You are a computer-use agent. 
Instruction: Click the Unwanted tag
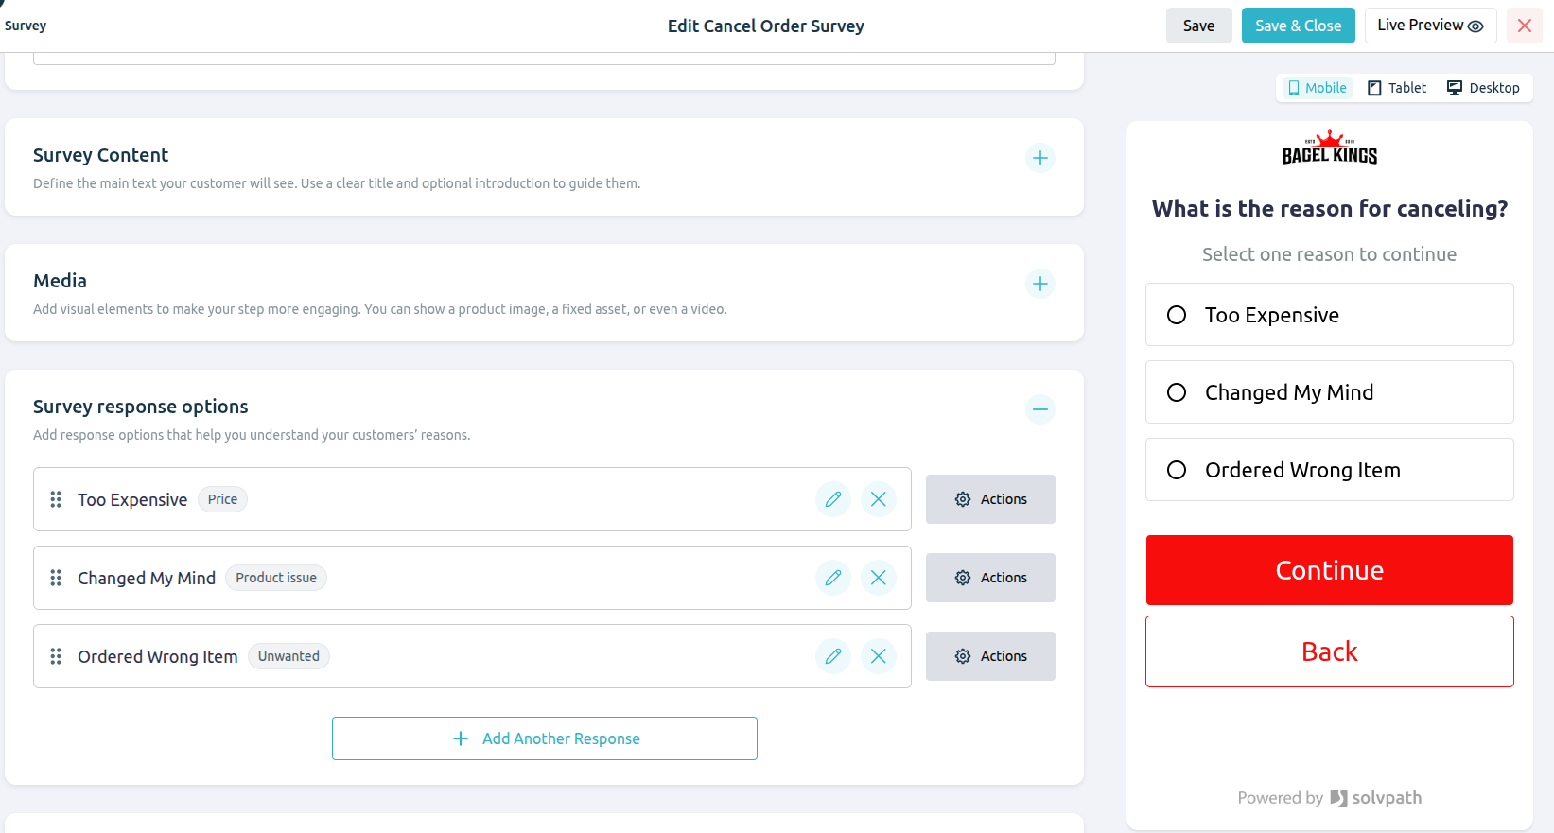[288, 656]
